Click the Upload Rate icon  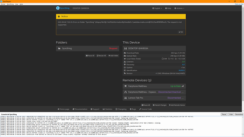[125, 56]
